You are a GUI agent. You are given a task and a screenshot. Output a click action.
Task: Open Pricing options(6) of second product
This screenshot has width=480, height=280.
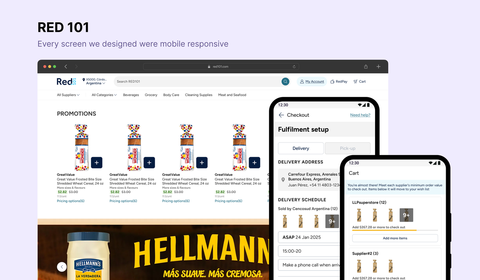pos(123,201)
